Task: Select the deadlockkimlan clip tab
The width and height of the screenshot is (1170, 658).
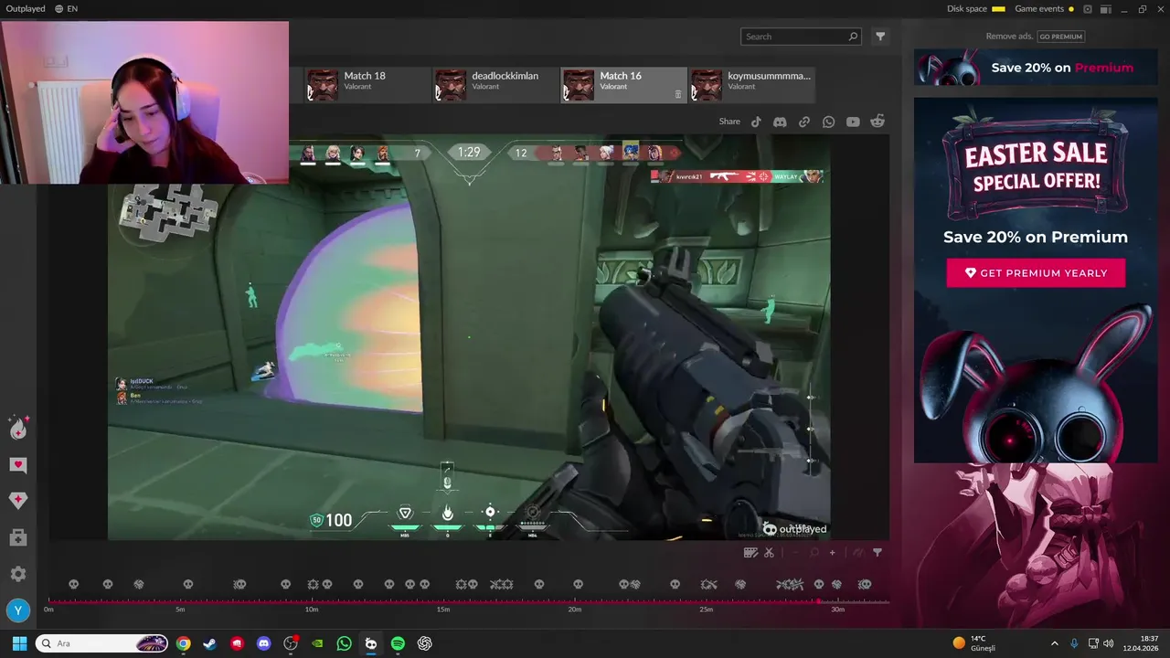Action: click(495, 85)
